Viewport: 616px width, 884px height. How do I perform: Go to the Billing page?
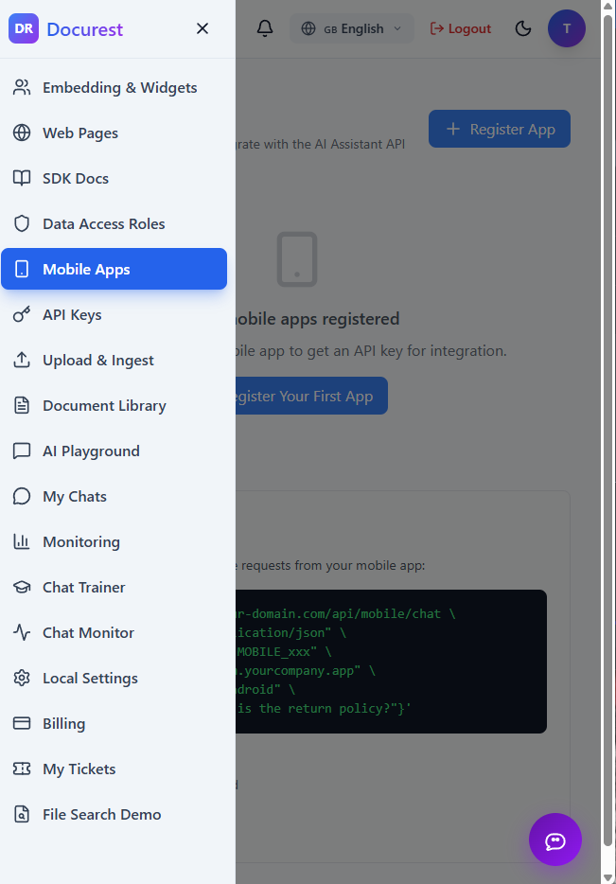click(63, 723)
